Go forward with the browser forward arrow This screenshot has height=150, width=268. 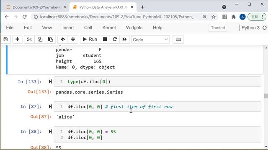click(15, 17)
